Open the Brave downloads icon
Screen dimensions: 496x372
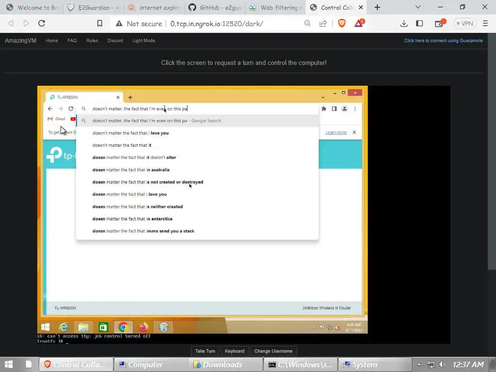tap(403, 23)
